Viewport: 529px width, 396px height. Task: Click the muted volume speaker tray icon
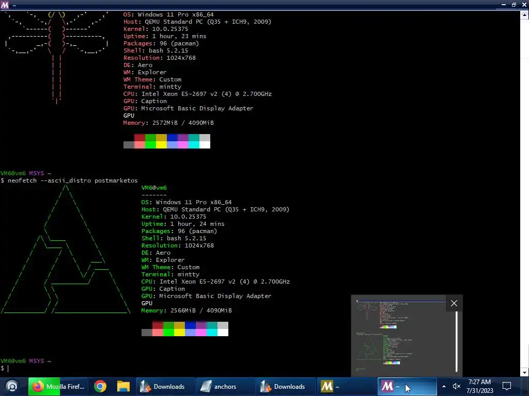[x=457, y=386]
